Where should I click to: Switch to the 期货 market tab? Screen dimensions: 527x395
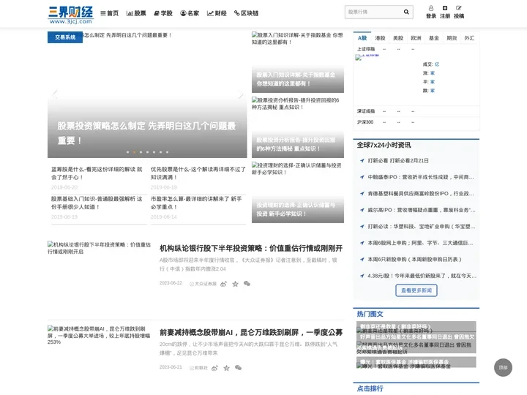point(452,38)
